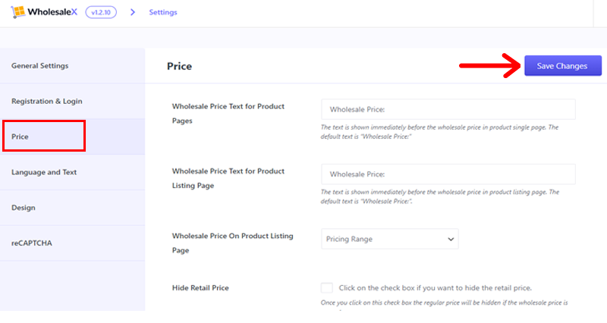
Task: Click the 'Hide Retail Price' label
Action: [x=200, y=288]
